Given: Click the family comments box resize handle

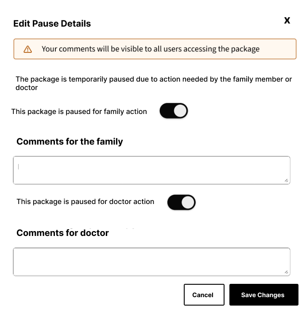Looking at the screenshot, I should pyautogui.click(x=287, y=181).
